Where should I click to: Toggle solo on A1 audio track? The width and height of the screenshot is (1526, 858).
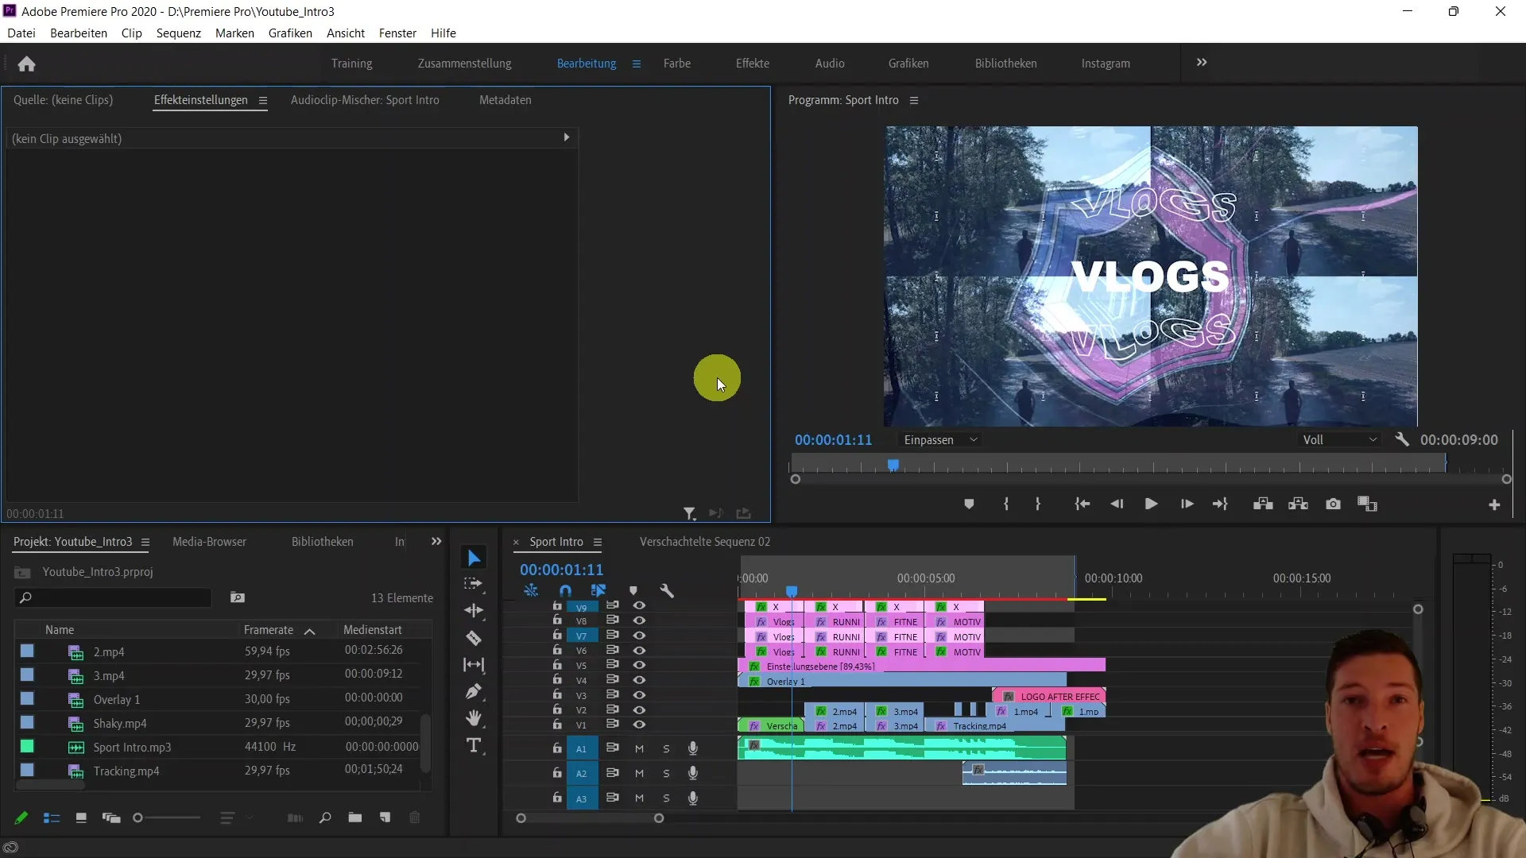tap(667, 748)
